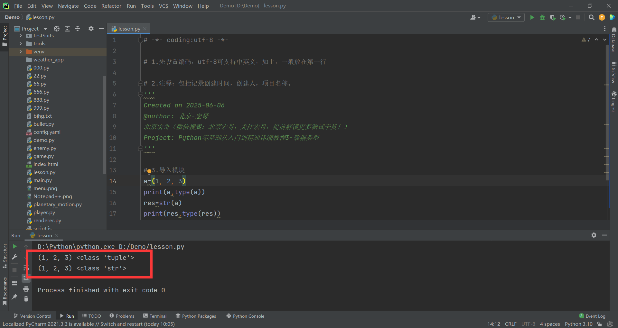The width and height of the screenshot is (618, 328).
Task: Rerun lesson in the Run panel
Action: point(14,246)
